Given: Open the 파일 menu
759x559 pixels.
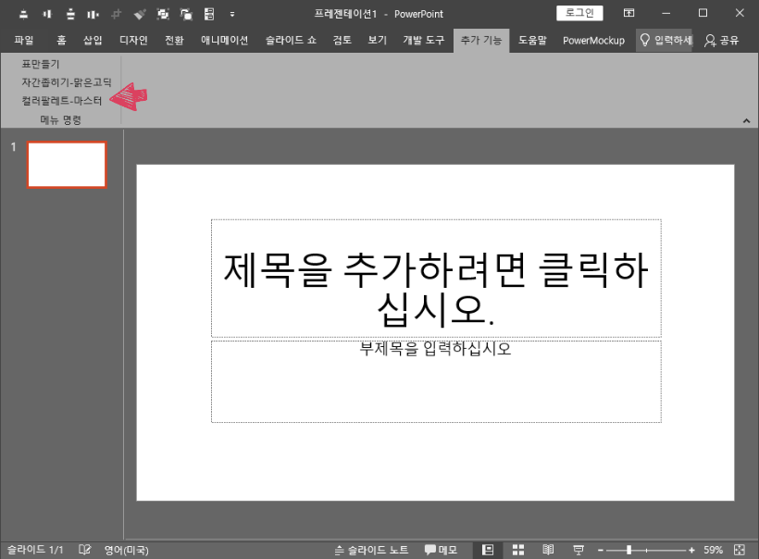Looking at the screenshot, I should point(24,40).
